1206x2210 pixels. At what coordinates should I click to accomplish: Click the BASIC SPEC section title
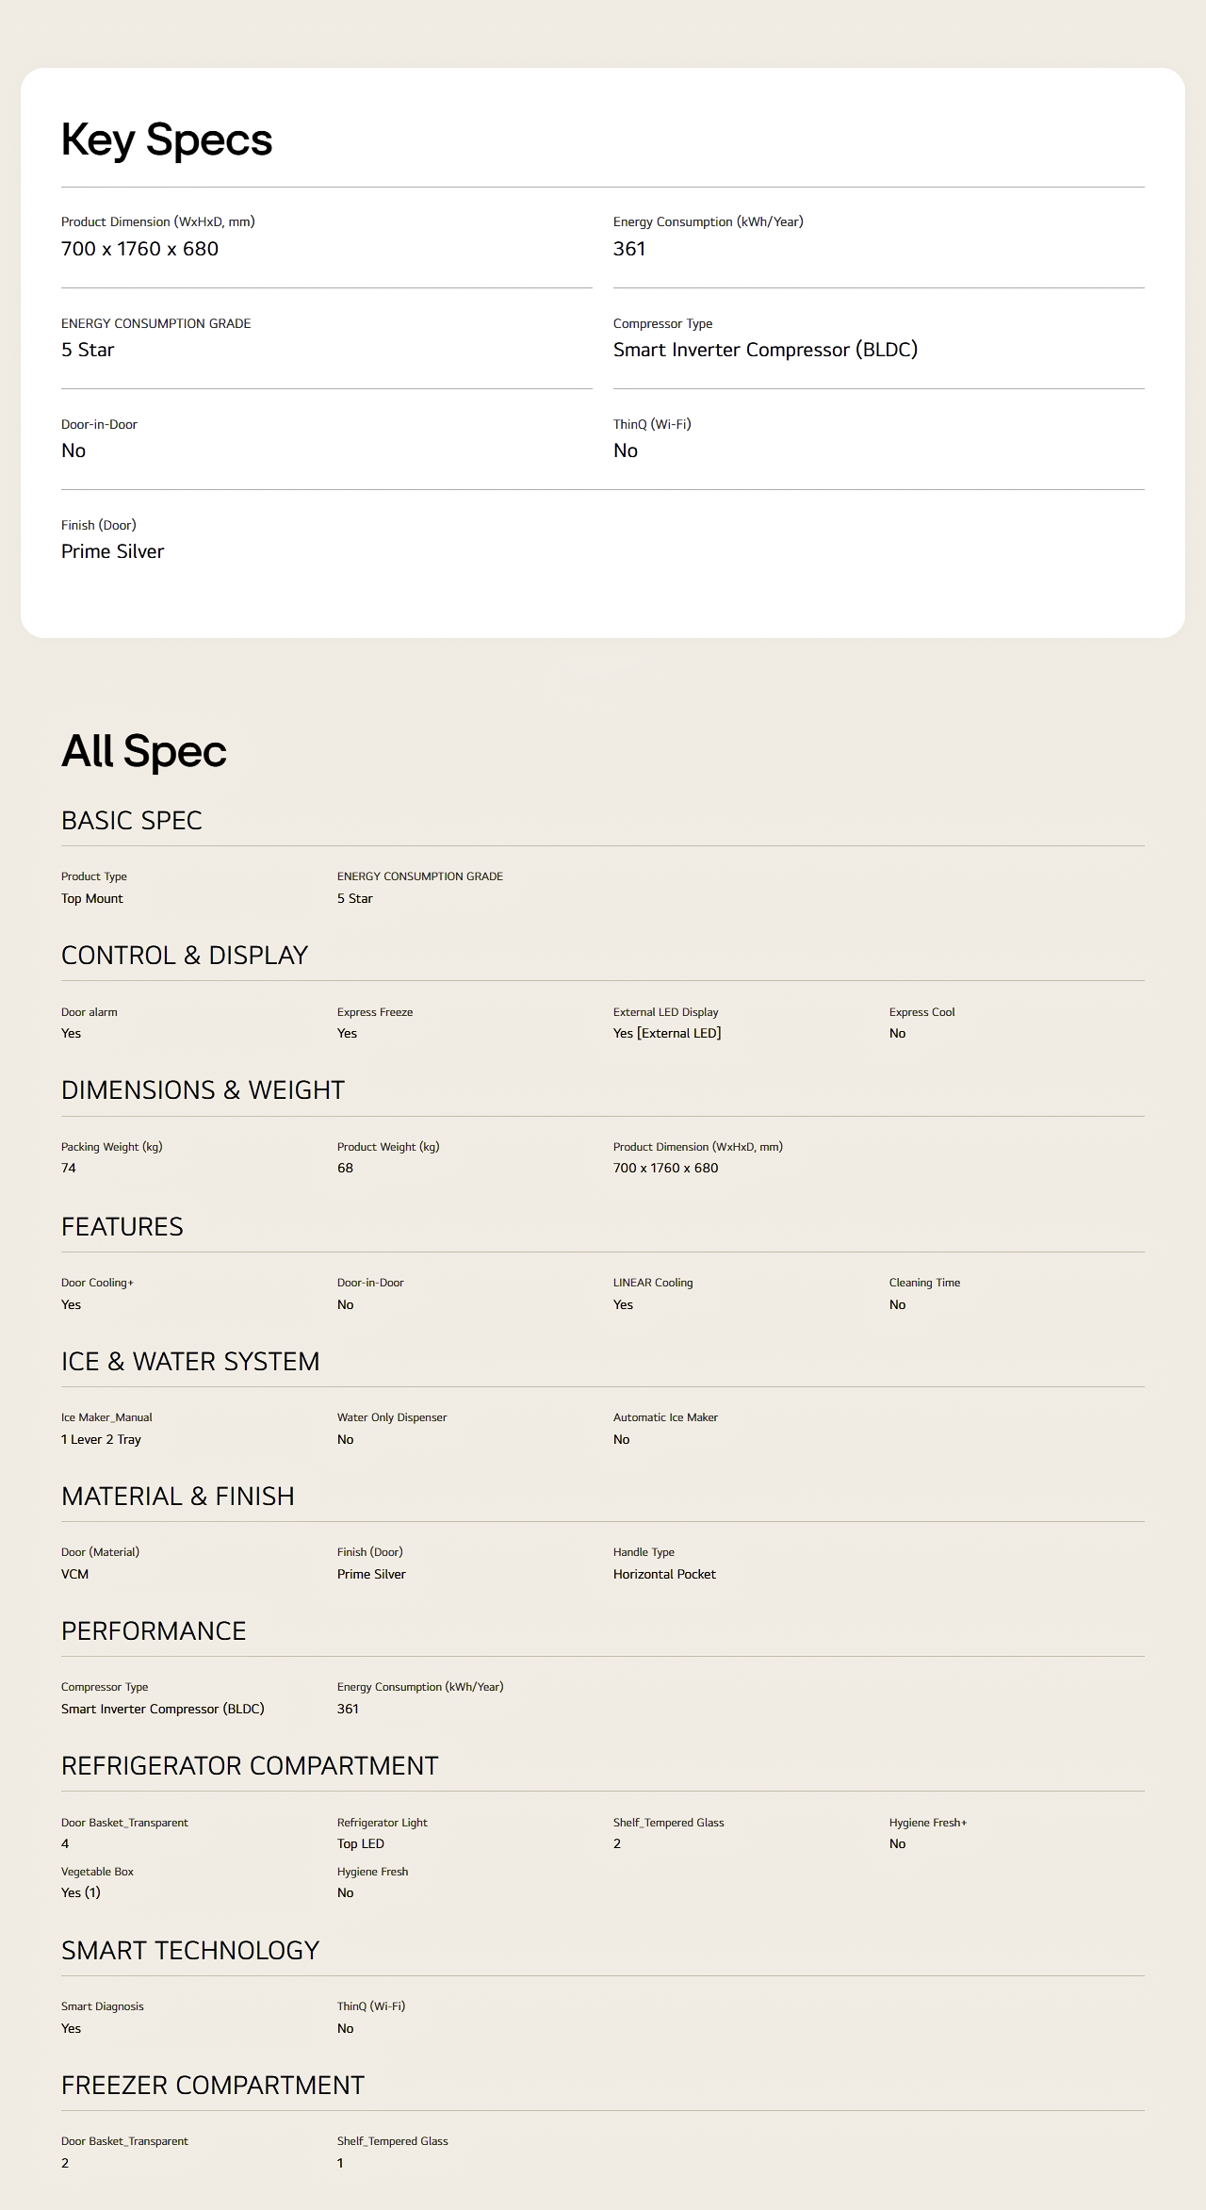132,820
